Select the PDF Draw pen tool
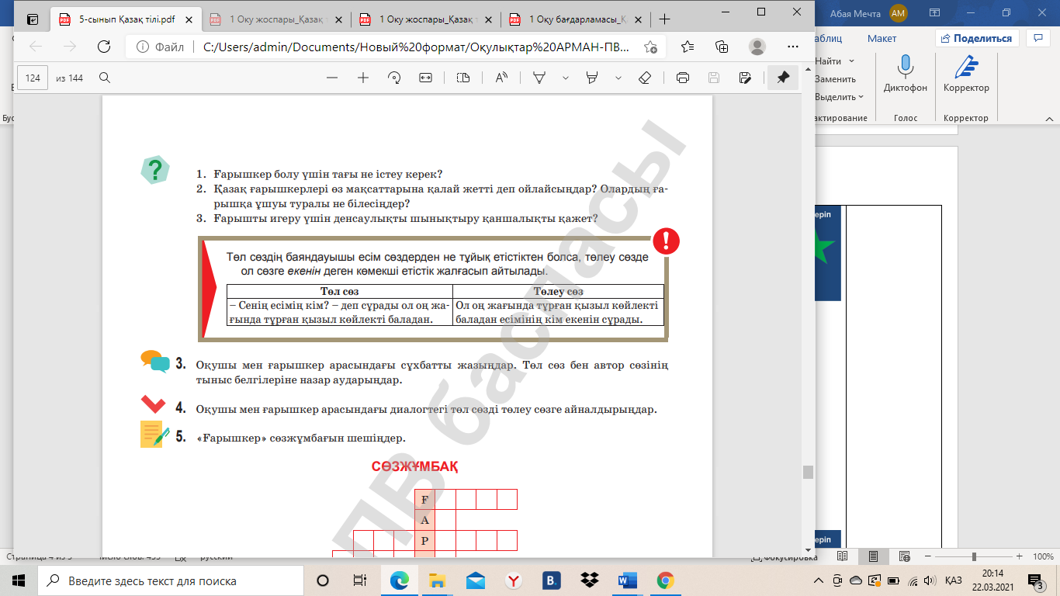 tap(539, 78)
